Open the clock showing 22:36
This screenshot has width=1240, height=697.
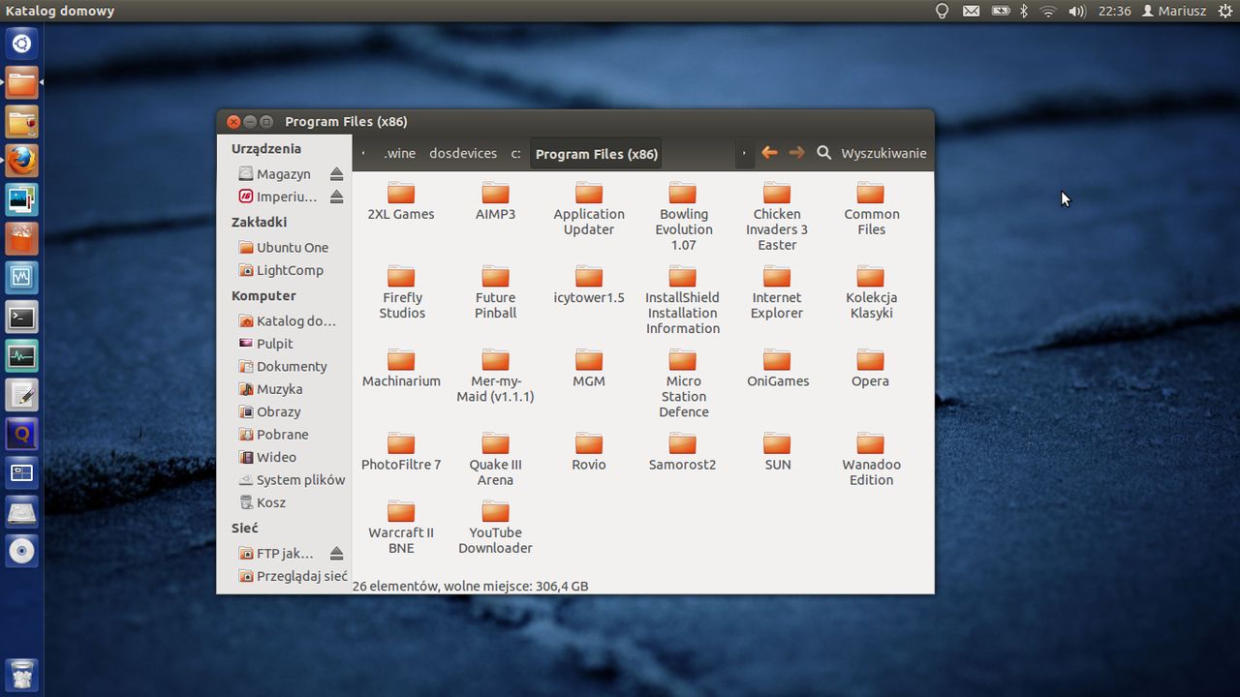[x=1115, y=11]
